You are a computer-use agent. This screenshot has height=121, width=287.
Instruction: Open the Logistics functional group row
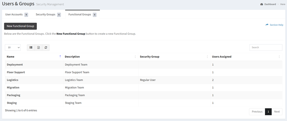(x=143, y=80)
